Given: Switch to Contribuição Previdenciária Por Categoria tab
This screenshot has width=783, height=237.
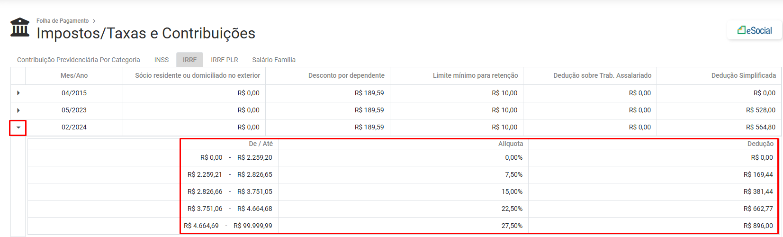Looking at the screenshot, I should pos(79,60).
